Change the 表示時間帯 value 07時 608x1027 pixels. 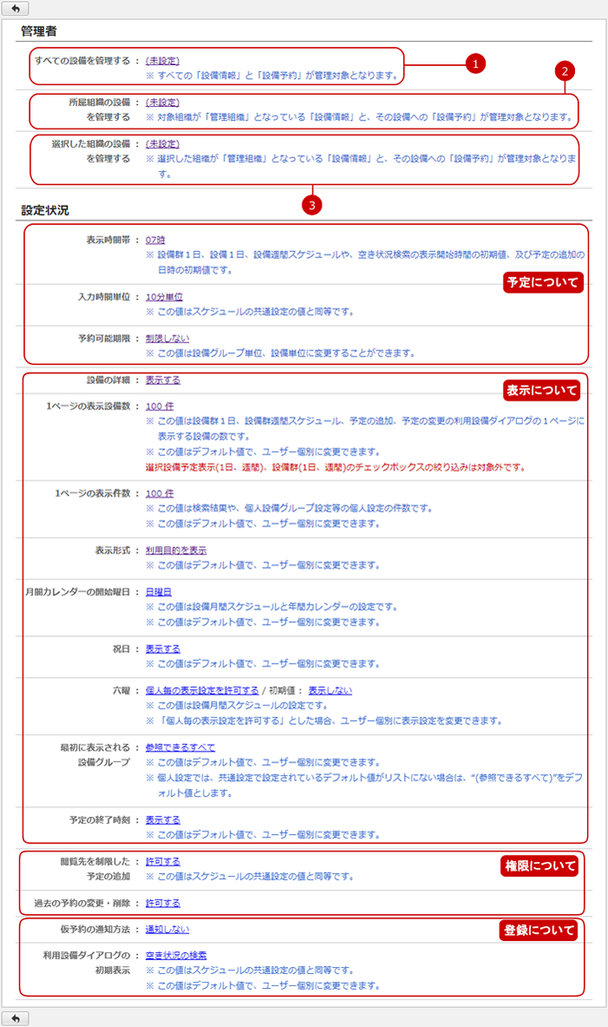pyautogui.click(x=155, y=239)
